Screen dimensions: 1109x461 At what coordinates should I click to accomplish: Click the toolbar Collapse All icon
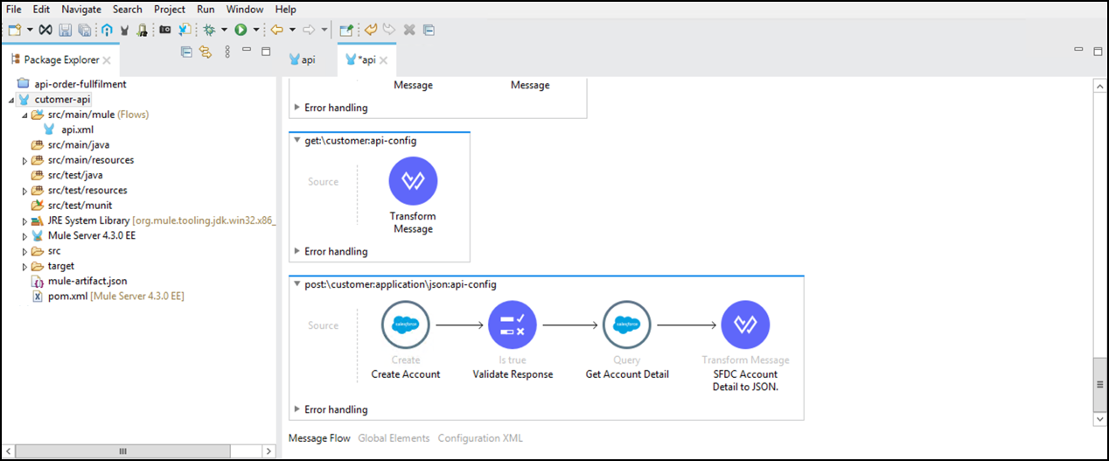(429, 30)
